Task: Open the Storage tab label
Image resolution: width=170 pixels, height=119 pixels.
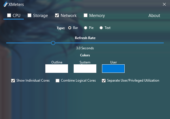Action: (x=40, y=16)
